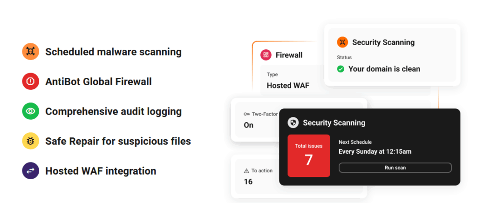Click the yellow Safe Repair bug icon
The width and height of the screenshot is (477, 203).
pyautogui.click(x=30, y=141)
